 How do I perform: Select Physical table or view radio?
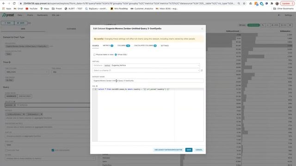coord(94,54)
